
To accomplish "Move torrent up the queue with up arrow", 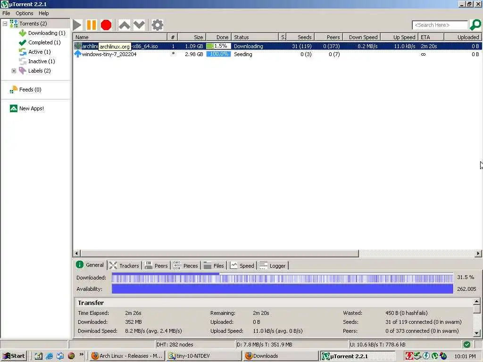I will 124,25.
